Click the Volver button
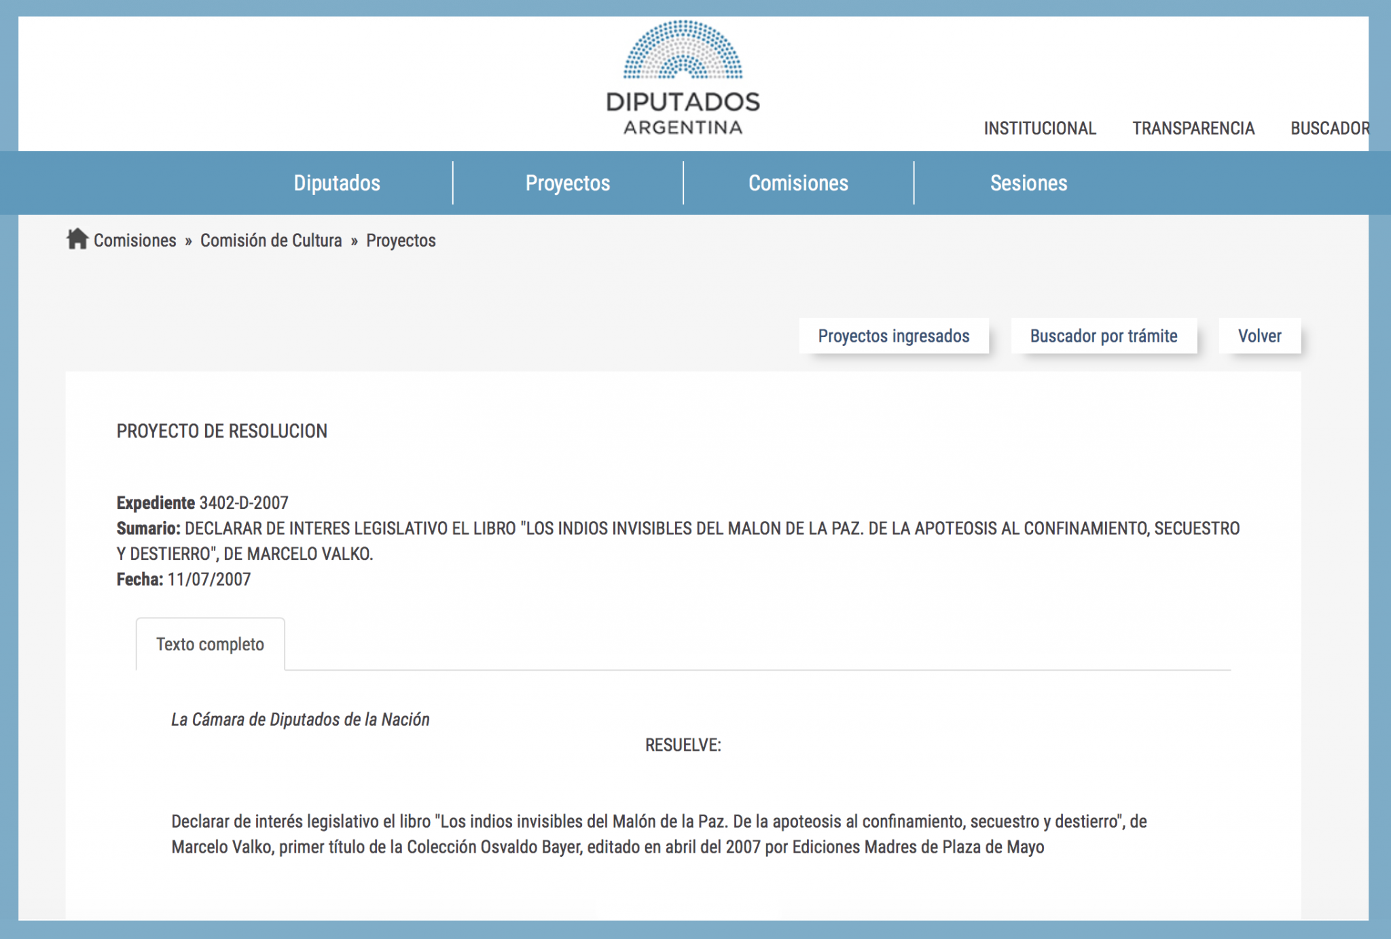 1260,336
